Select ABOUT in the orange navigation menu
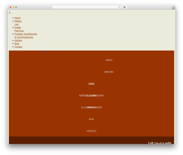 [x=109, y=60]
